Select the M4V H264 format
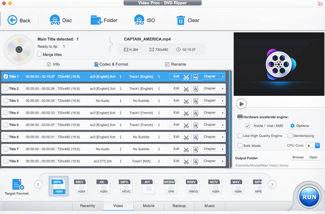Screen dimensions: 325x214 coord(237,187)
